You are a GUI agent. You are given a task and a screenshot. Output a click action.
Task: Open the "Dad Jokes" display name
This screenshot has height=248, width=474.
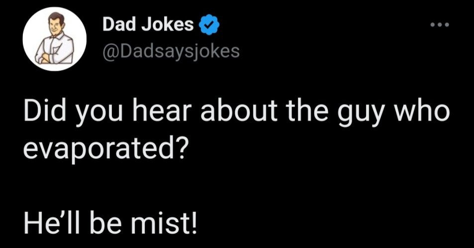[148, 24]
